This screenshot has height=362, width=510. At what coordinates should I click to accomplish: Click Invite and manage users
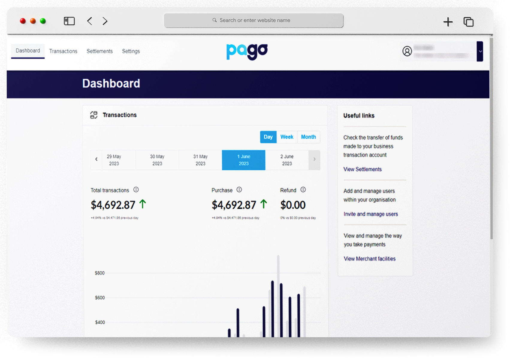pyautogui.click(x=371, y=214)
